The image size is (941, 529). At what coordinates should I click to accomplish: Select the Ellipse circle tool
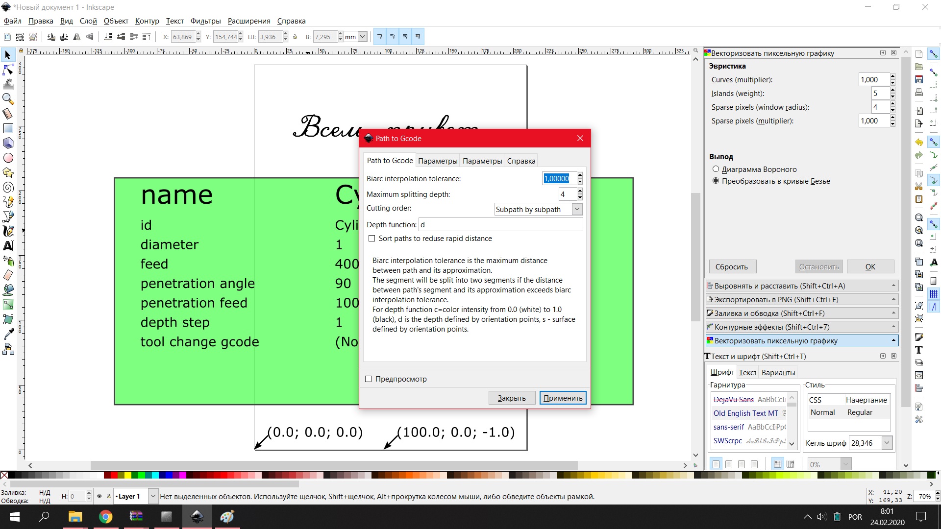[8, 158]
